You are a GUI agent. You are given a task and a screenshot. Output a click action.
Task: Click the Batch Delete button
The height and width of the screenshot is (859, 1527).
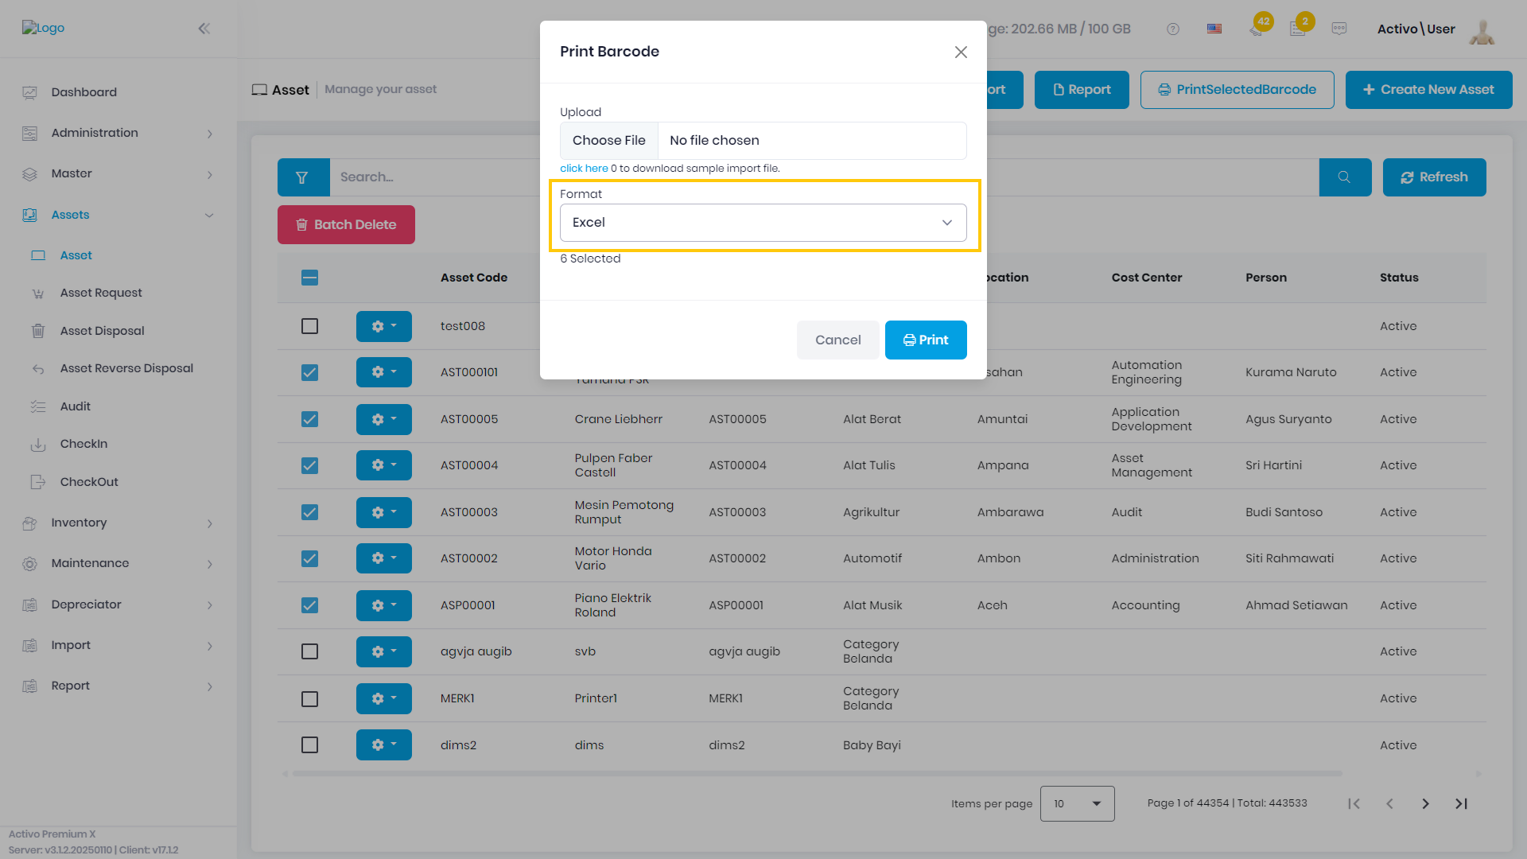[346, 225]
